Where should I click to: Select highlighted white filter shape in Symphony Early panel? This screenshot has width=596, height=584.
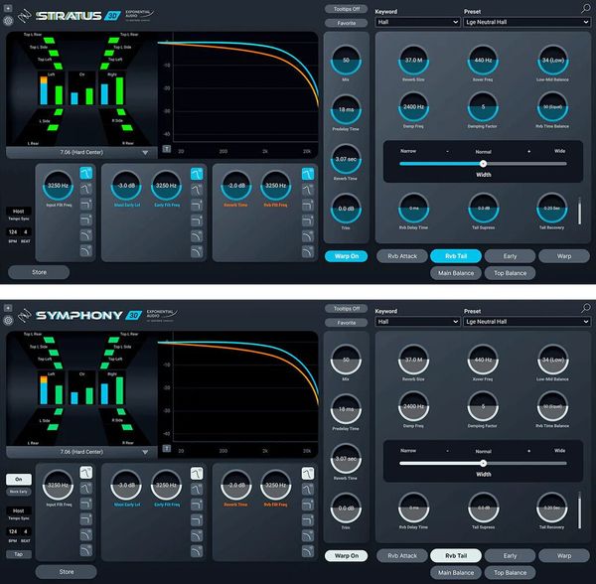(197, 474)
